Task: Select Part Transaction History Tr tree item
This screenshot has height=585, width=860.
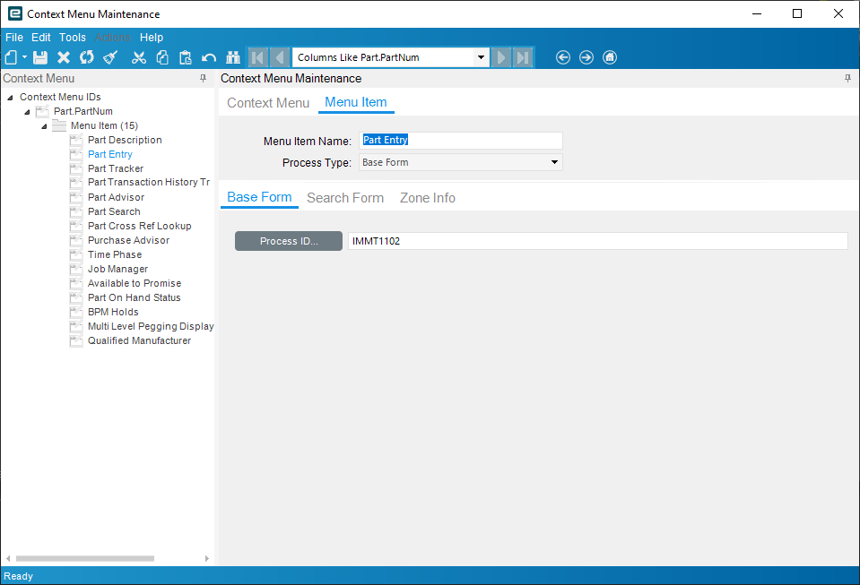Action: (x=149, y=182)
